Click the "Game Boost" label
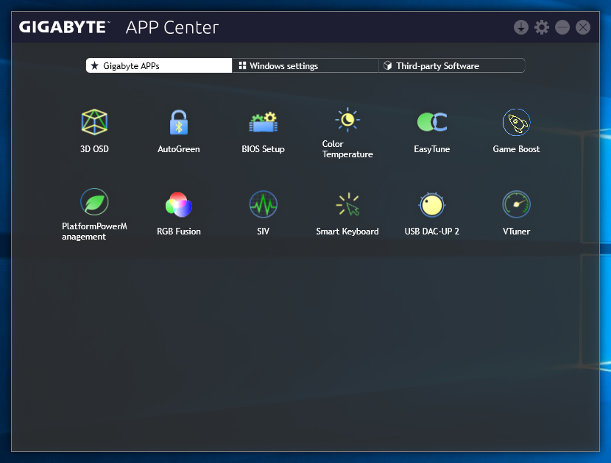 click(516, 149)
